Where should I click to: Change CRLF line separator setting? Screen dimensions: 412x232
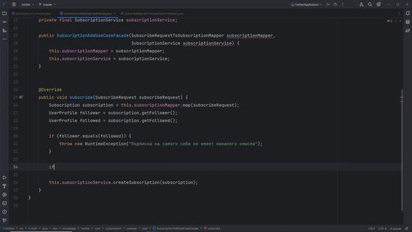pos(371,229)
